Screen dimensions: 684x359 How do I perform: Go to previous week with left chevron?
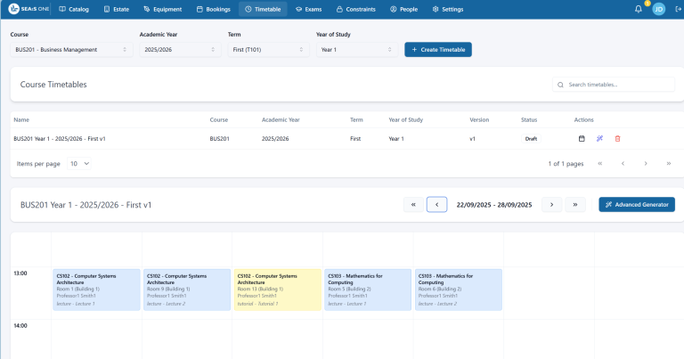point(436,205)
